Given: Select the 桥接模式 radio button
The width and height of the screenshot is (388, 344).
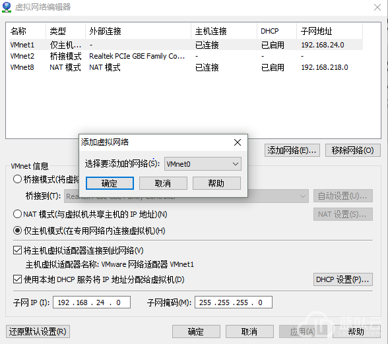Looking at the screenshot, I should click(x=17, y=179).
